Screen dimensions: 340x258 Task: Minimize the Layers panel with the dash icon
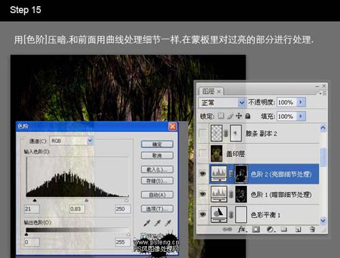[x=317, y=86]
